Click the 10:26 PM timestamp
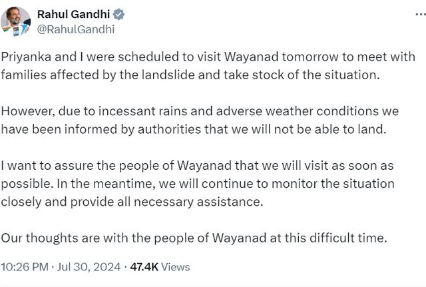This screenshot has height=287, width=426. point(25,267)
